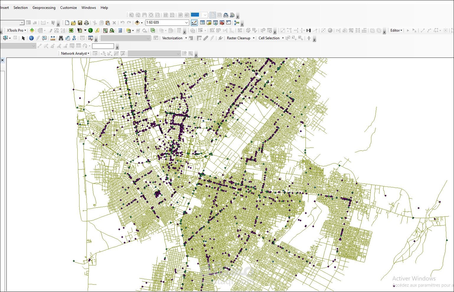Click the Save map document icon
The width and height of the screenshot is (454, 292).
80,23
